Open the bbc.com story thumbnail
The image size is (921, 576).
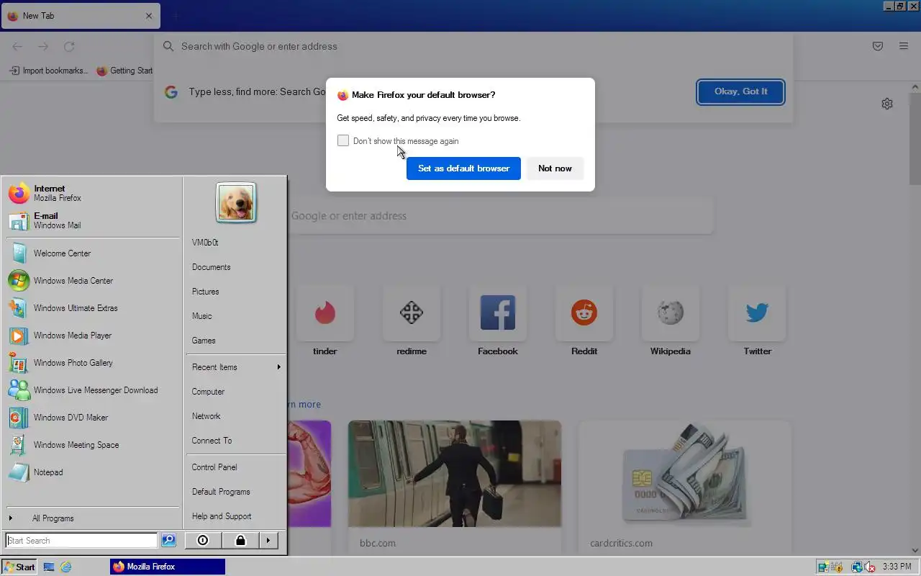point(455,474)
